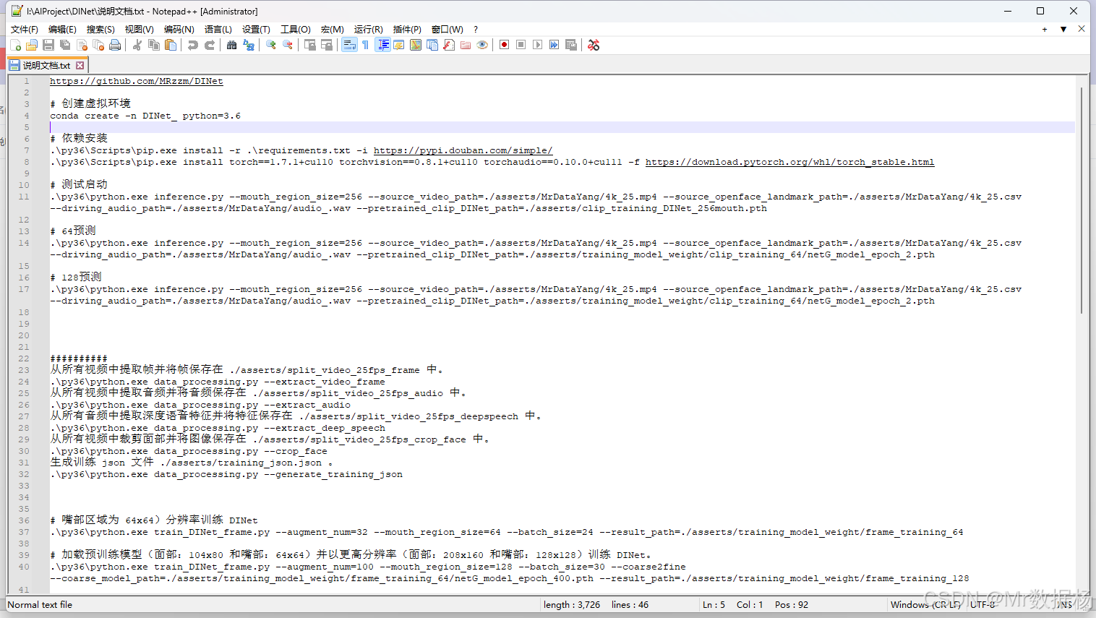
Task: Click the Paste clipboard icon
Action: [x=171, y=45]
